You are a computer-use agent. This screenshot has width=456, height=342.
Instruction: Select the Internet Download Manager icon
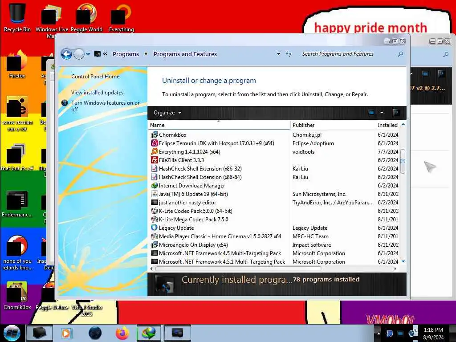pyautogui.click(x=155, y=186)
